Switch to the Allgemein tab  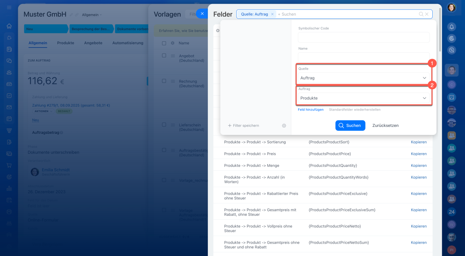pos(38,43)
